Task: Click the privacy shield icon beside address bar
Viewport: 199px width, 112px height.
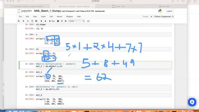Action: [55, 1]
